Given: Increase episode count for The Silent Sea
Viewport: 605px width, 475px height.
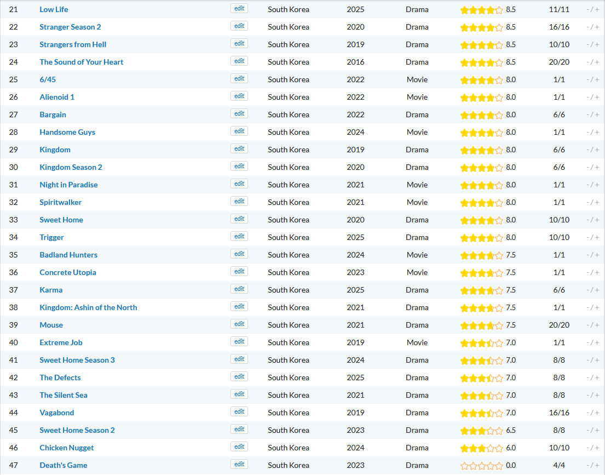Looking at the screenshot, I should (x=597, y=395).
